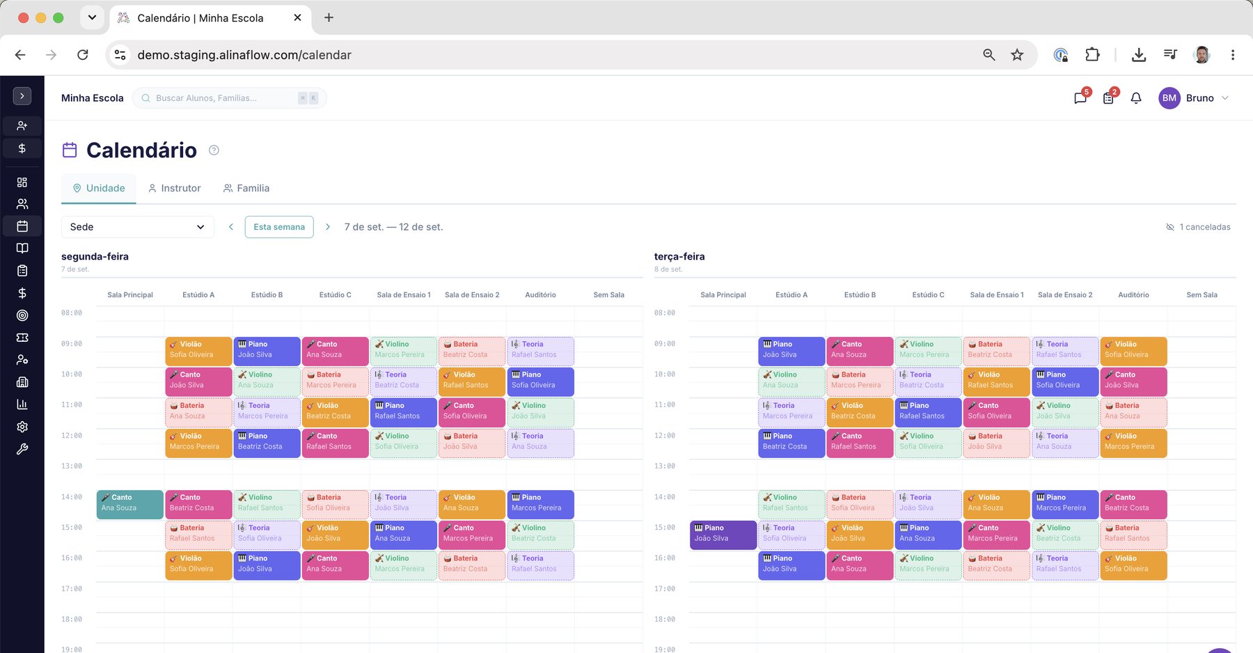Click Monday's Sem Sala column header
Image resolution: width=1253 pixels, height=653 pixels.
608,295
